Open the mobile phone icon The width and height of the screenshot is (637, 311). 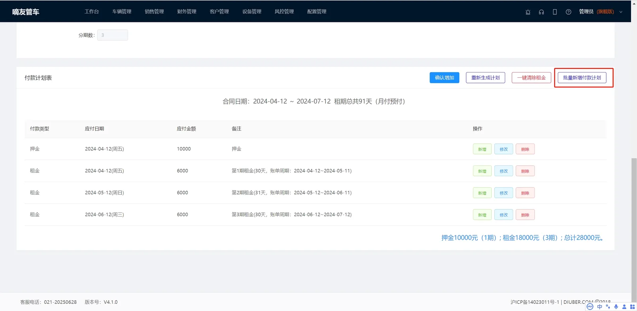pyautogui.click(x=555, y=12)
